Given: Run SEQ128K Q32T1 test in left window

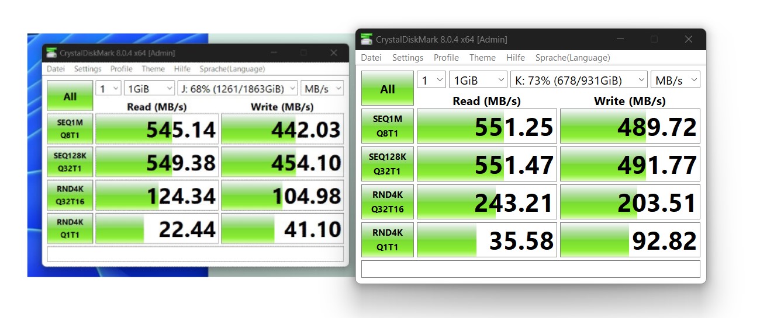Looking at the screenshot, I should pos(70,162).
